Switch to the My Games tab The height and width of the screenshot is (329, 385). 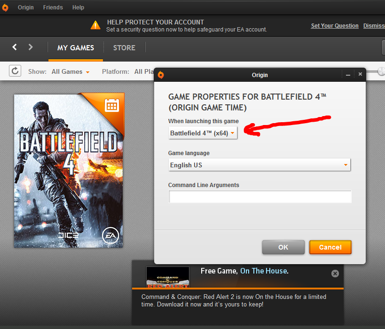76,47
